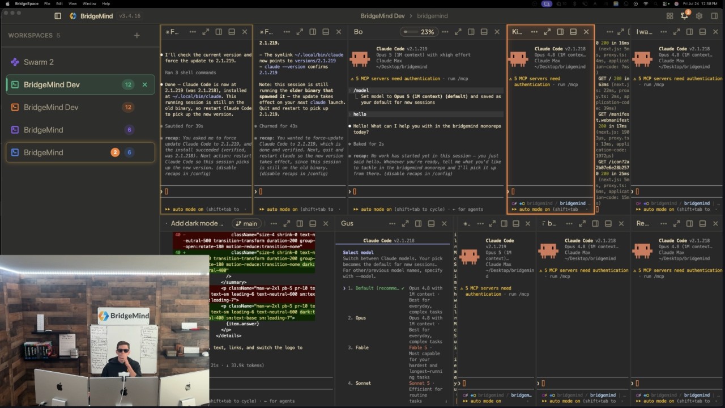Image resolution: width=725 pixels, height=408 pixels.
Task: Expand the Gus pane to fullscreen
Action: (405, 223)
